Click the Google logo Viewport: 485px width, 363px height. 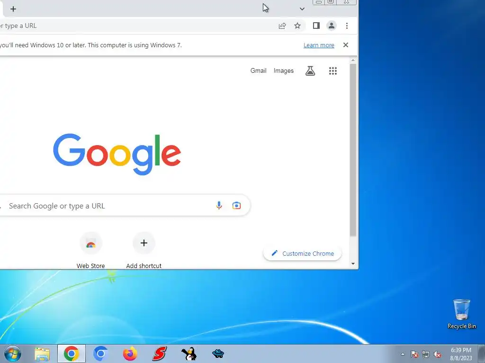[117, 154]
